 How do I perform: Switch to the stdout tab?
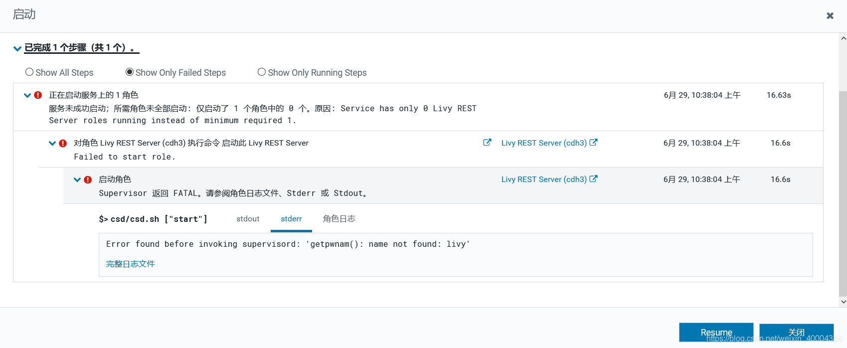248,219
